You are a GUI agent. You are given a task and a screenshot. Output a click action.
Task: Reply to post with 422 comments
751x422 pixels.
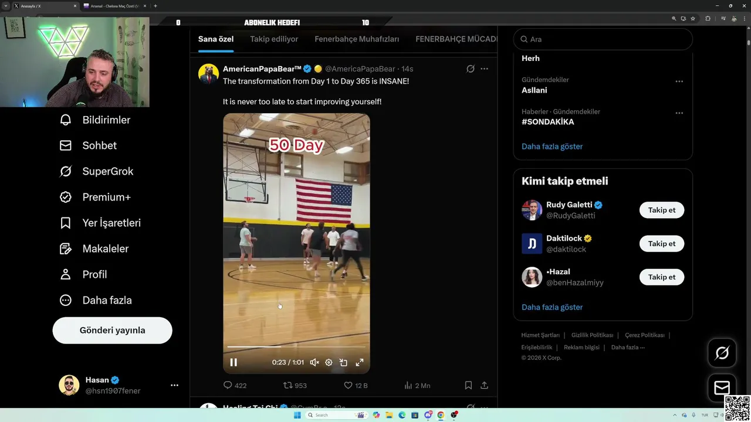[235, 385]
